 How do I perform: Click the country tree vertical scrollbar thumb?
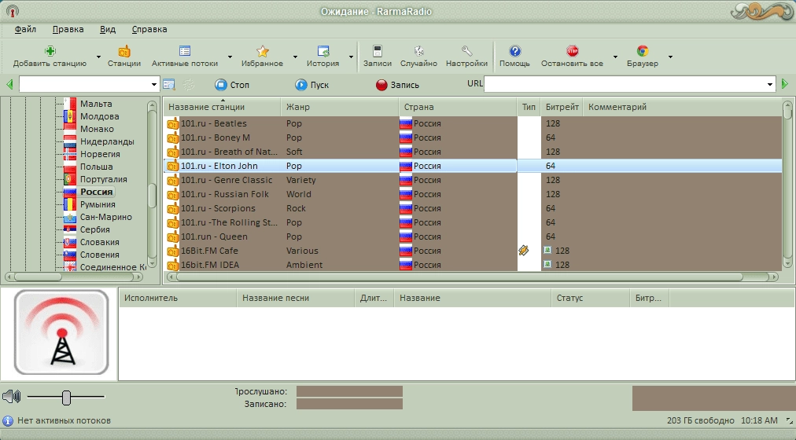coord(152,195)
